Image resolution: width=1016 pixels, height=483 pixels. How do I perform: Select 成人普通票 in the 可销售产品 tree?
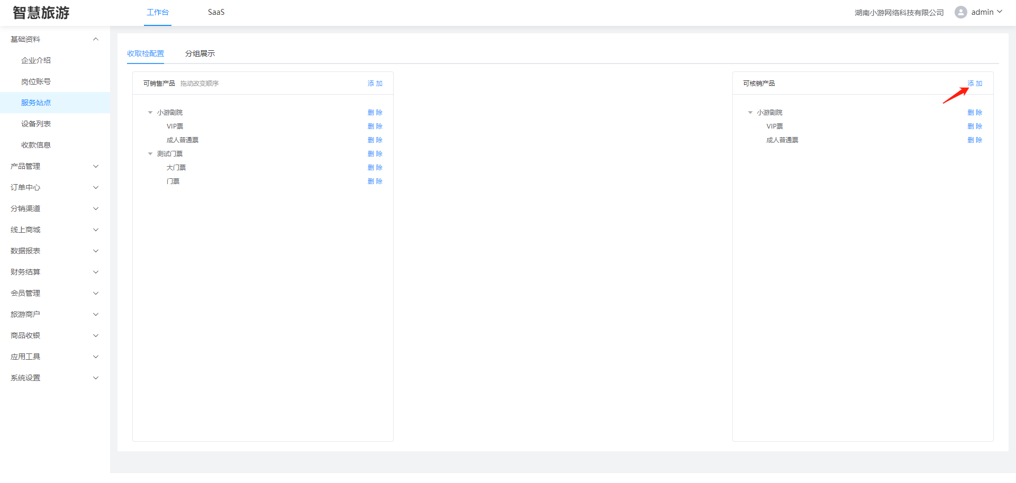(x=183, y=140)
